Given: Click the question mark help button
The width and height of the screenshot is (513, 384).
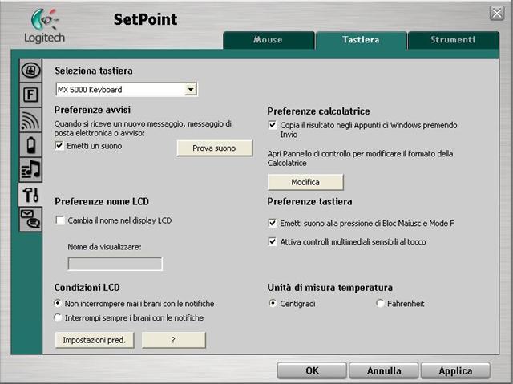Looking at the screenshot, I should (174, 340).
